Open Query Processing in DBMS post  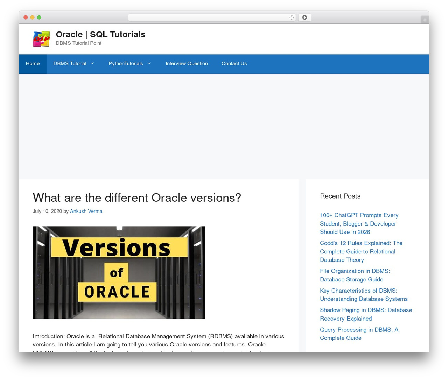coord(359,334)
